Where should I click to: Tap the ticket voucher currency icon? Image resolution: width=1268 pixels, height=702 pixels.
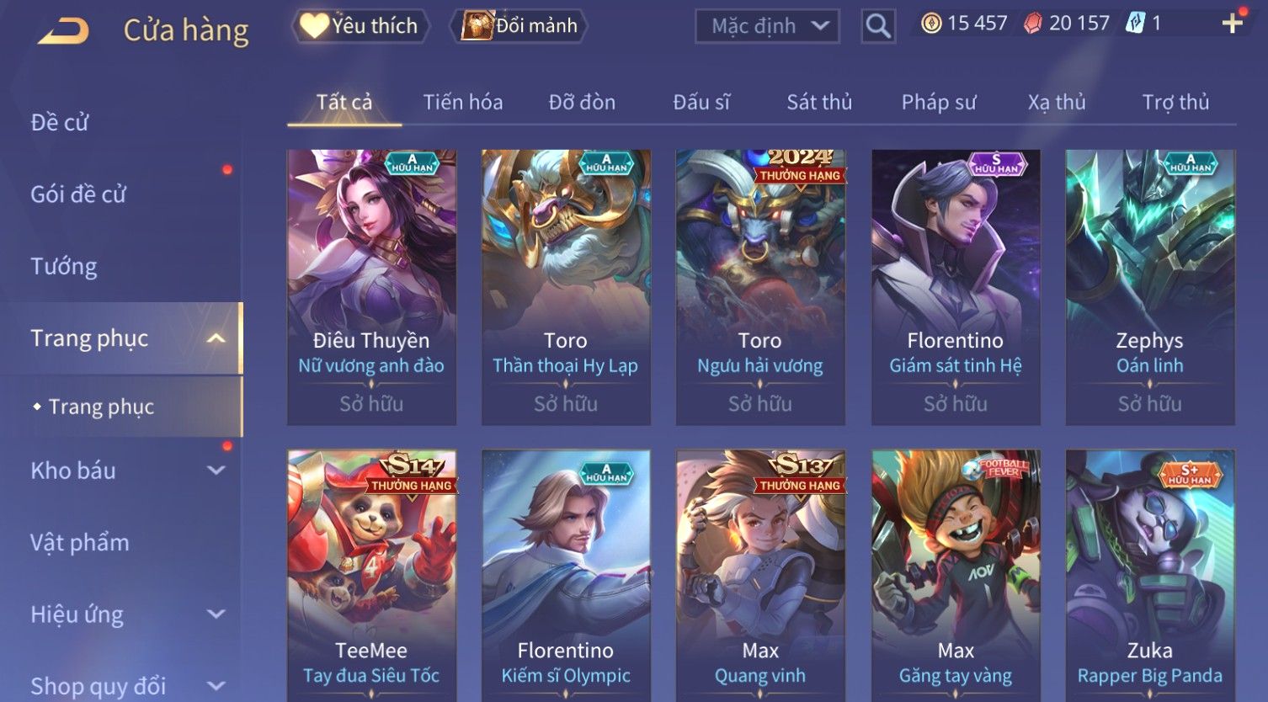(1135, 24)
